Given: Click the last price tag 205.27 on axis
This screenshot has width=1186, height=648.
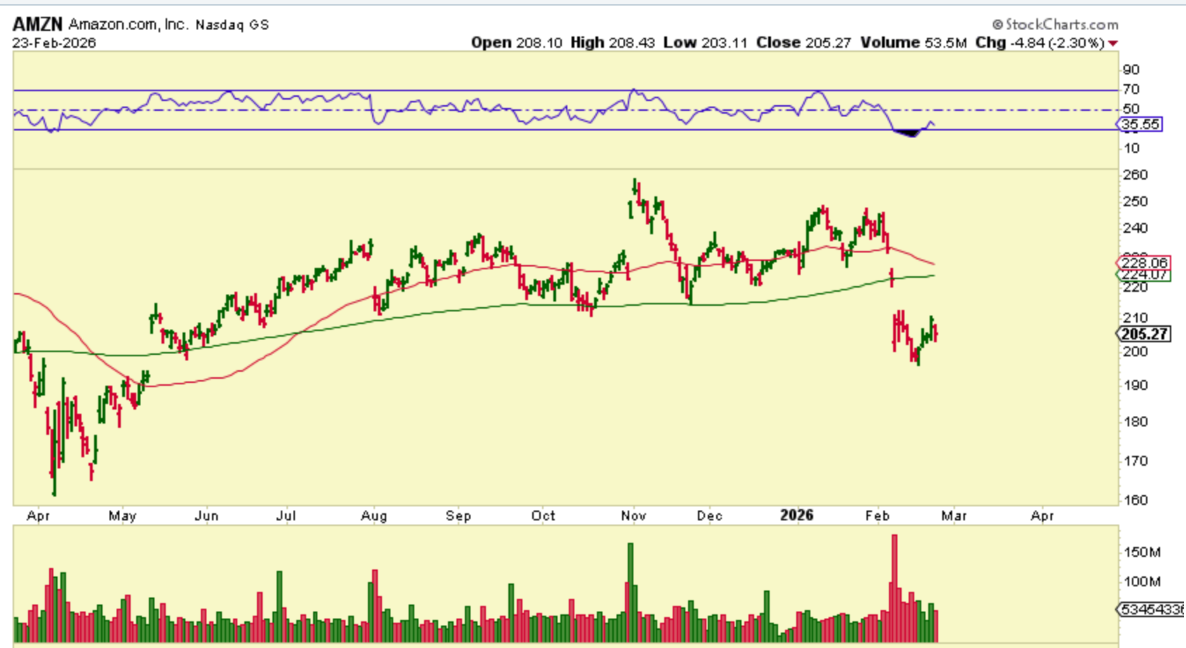Looking at the screenshot, I should pyautogui.click(x=1144, y=334).
